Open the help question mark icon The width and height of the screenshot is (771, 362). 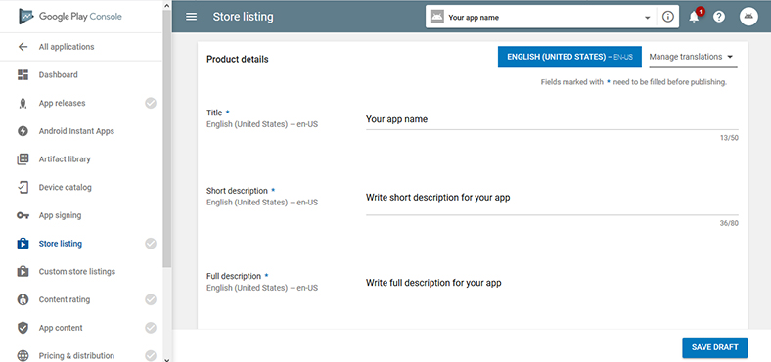(719, 17)
